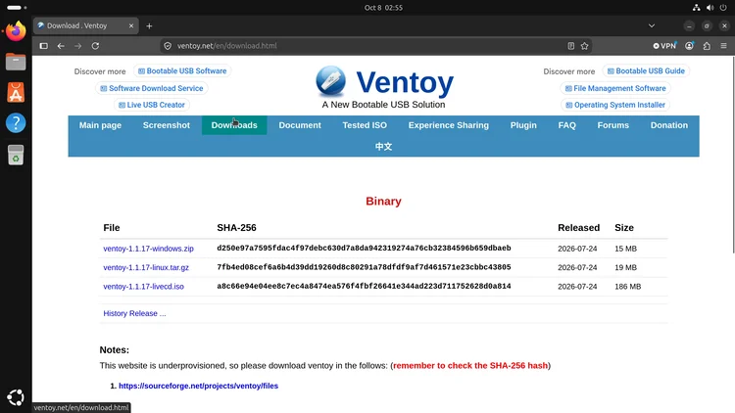Open the Experience Sharing nav item
The image size is (735, 413).
449,125
